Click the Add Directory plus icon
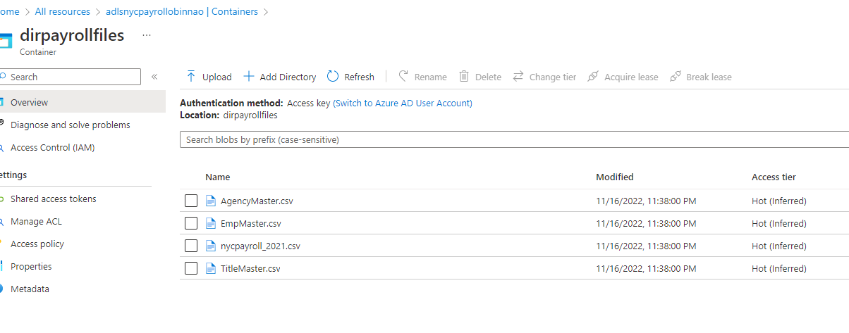This screenshot has width=849, height=333. 248,77
